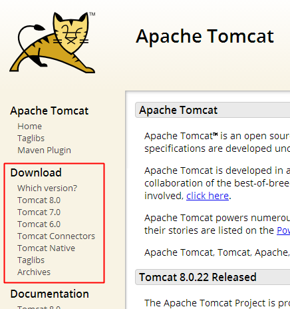Image resolution: width=290 pixels, height=309 pixels.
Task: Click the Apache Tomcat cat logo
Action: pos(53,42)
